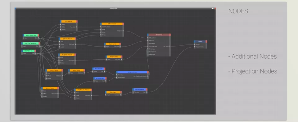Image resolution: width=298 pixels, height=122 pixels.
Task: Click the red corner of Diffuse : Texture header
Action: 123,24
